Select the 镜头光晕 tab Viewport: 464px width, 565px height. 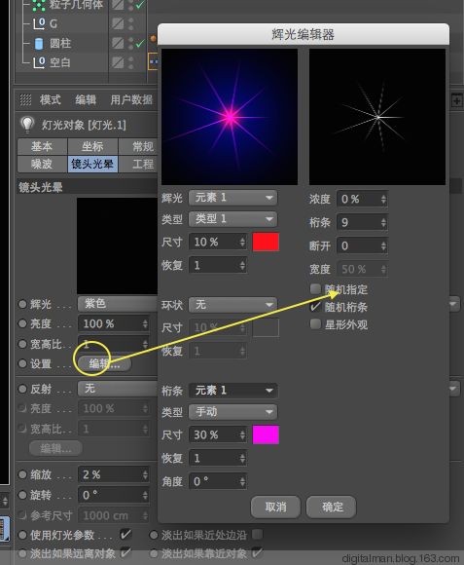tap(92, 164)
